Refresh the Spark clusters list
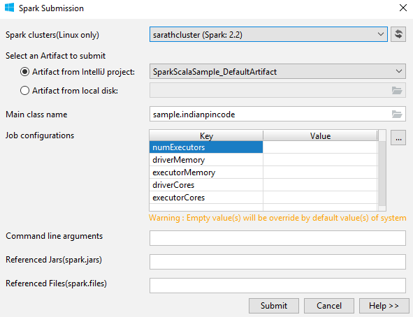Screen dimensions: 413x317 click(398, 34)
